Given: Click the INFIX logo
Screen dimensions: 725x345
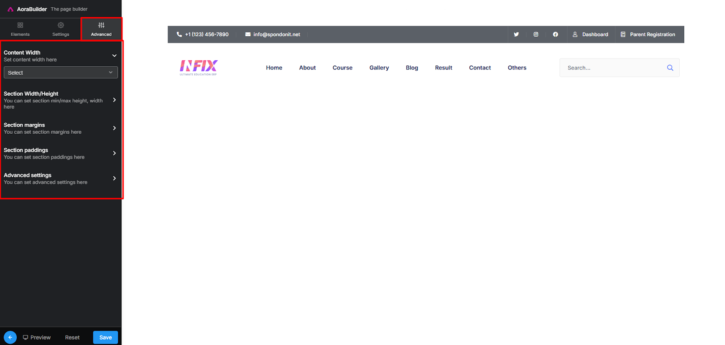Looking at the screenshot, I should click(198, 68).
